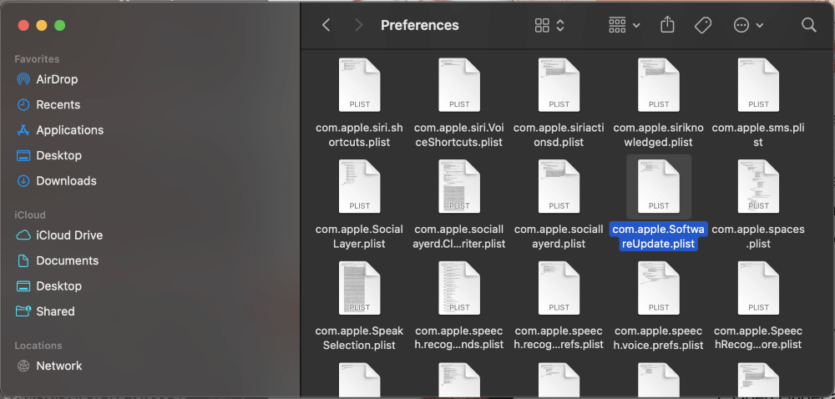Select com.apple.SpeechRecog…ore.plist file icon

(x=758, y=288)
